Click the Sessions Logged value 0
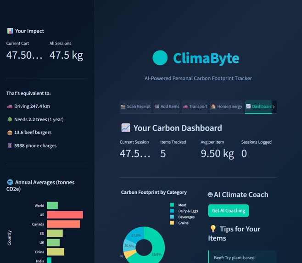302x263 pixels. tap(244, 154)
